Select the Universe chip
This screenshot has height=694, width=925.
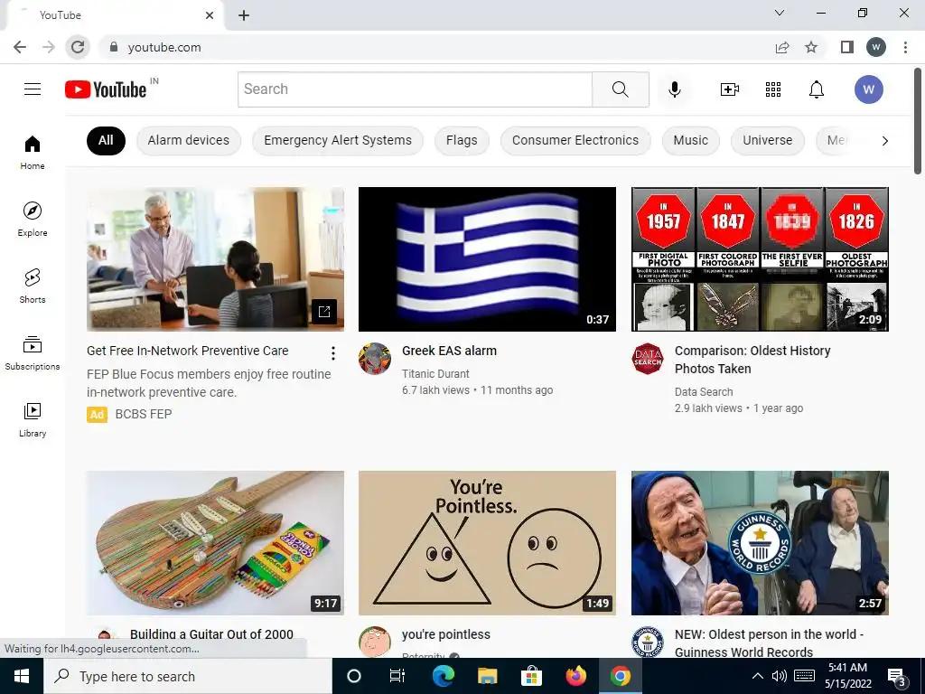coord(768,140)
